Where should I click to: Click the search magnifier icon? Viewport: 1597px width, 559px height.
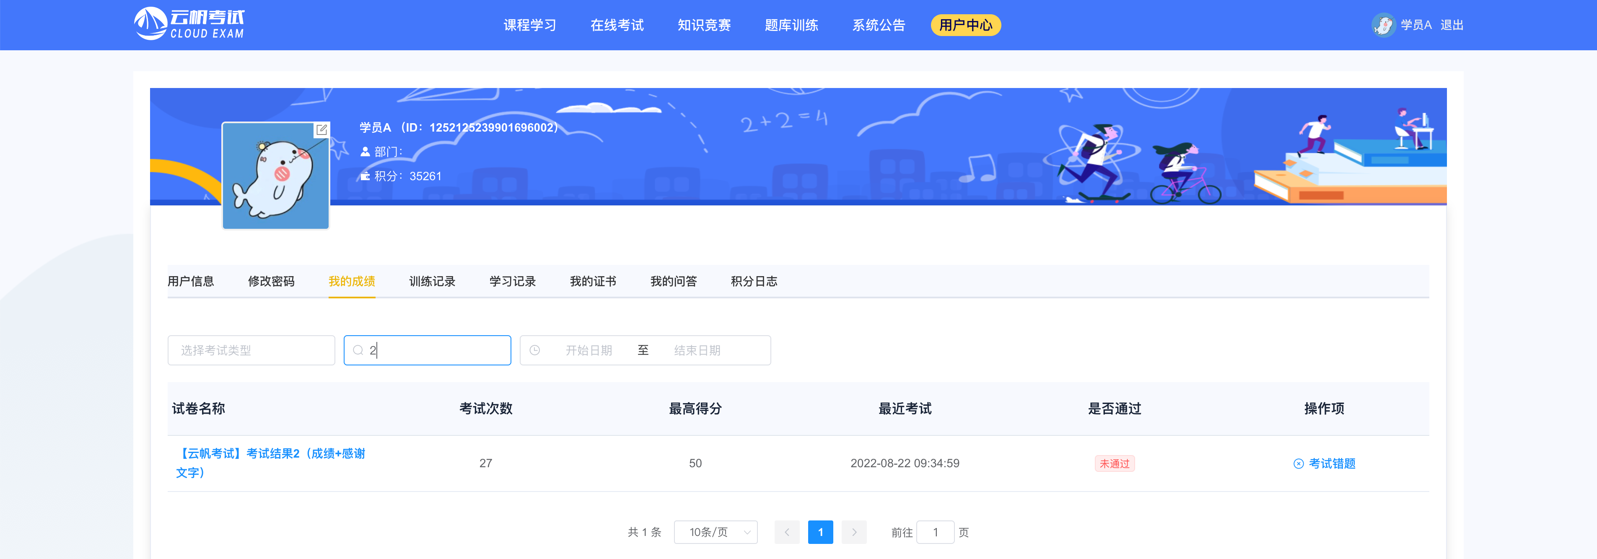(x=358, y=350)
